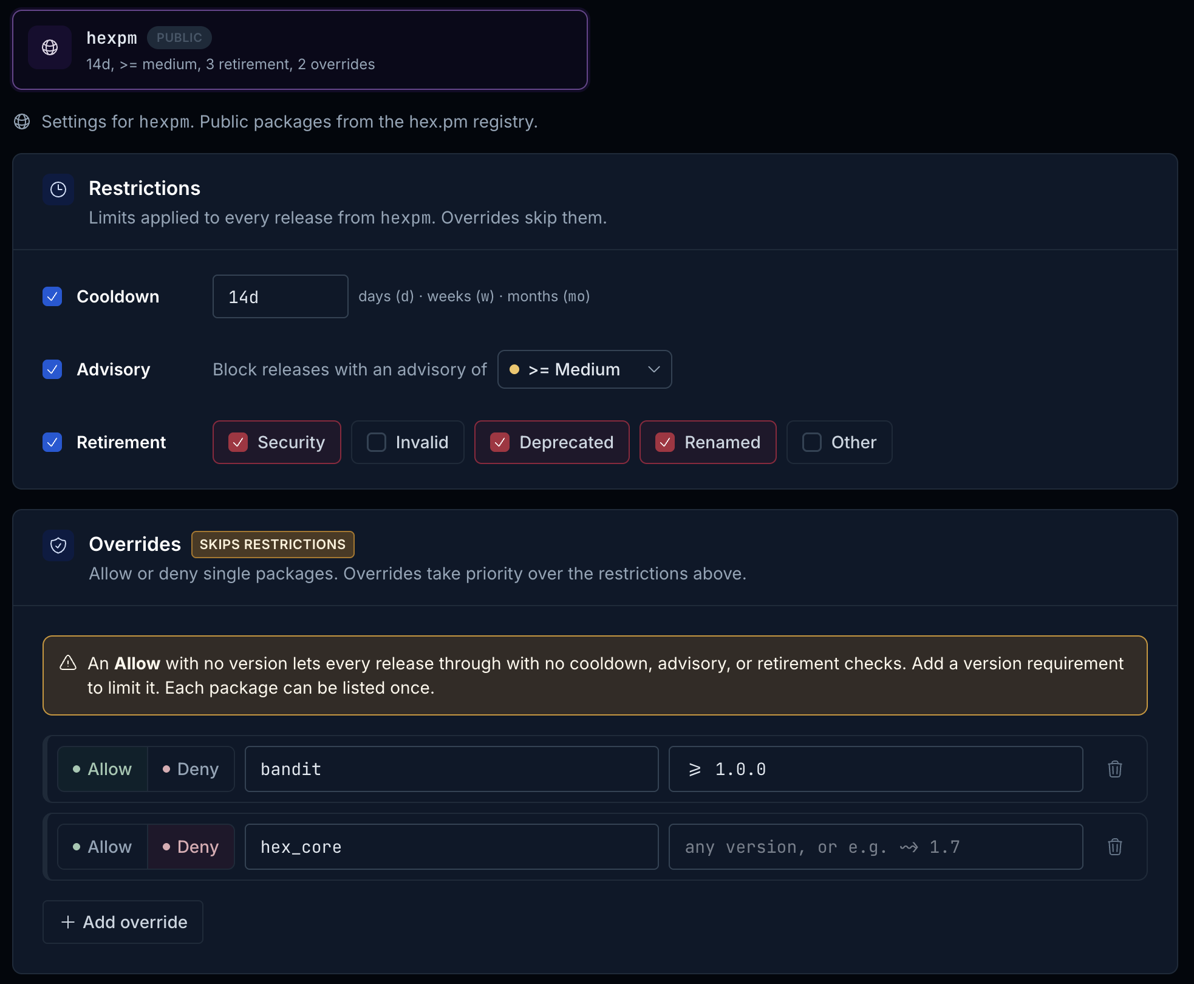This screenshot has width=1194, height=984.
Task: Click the SKIPS RESTRICTIONS badge
Action: [x=273, y=544]
